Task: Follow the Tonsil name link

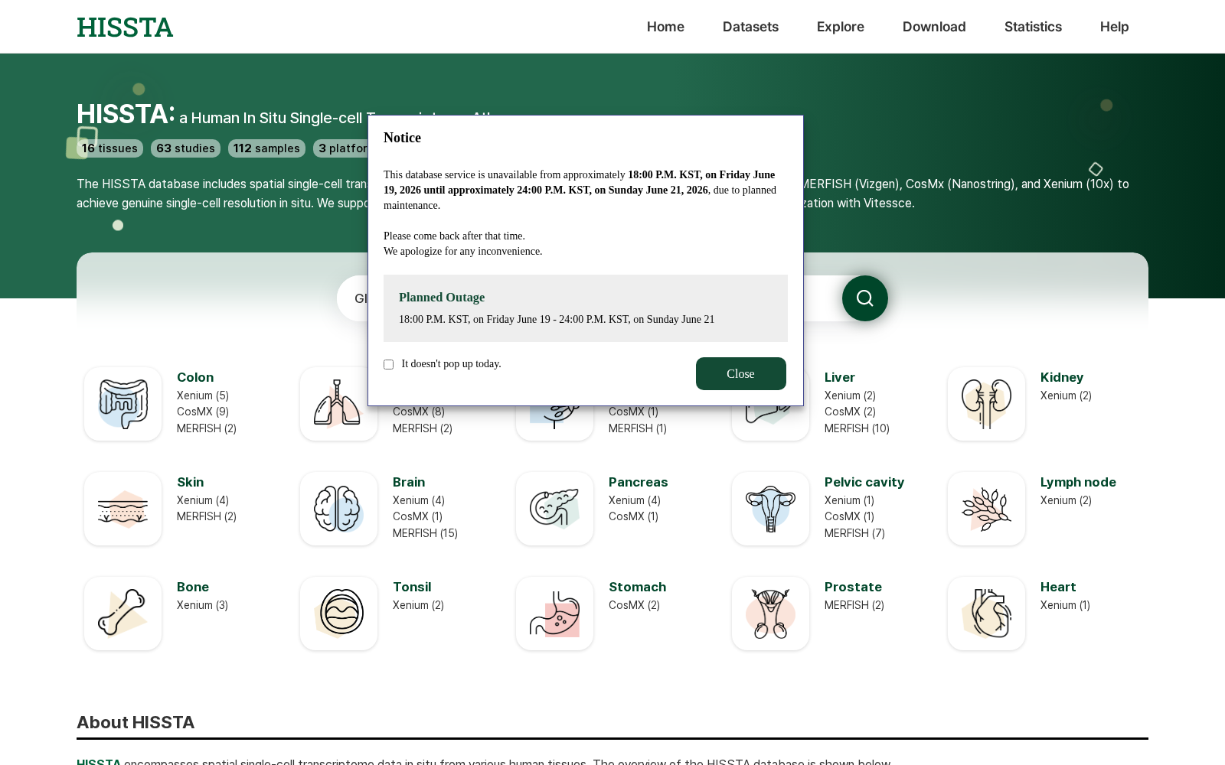Action: [x=412, y=587]
